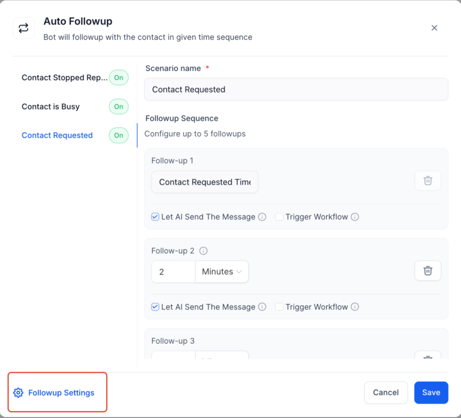Click the Scenario name input field
461x418 pixels.
pyautogui.click(x=296, y=89)
